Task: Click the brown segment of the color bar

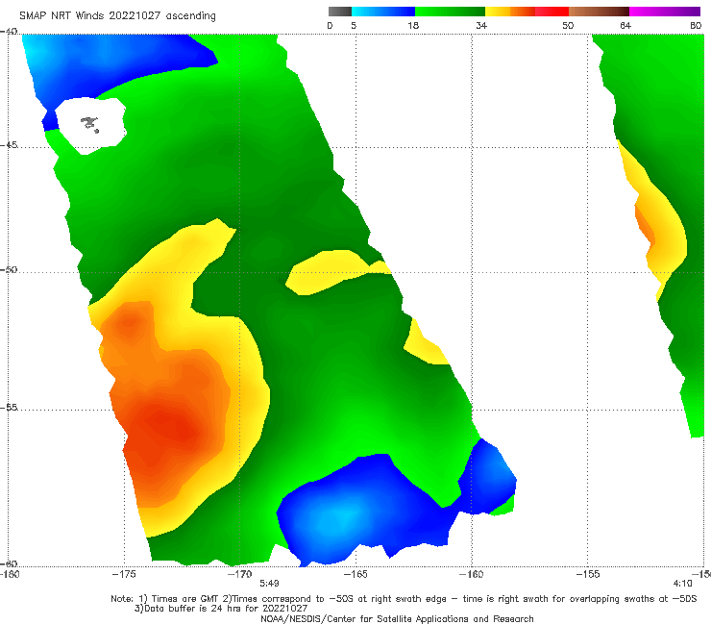Action: (599, 12)
